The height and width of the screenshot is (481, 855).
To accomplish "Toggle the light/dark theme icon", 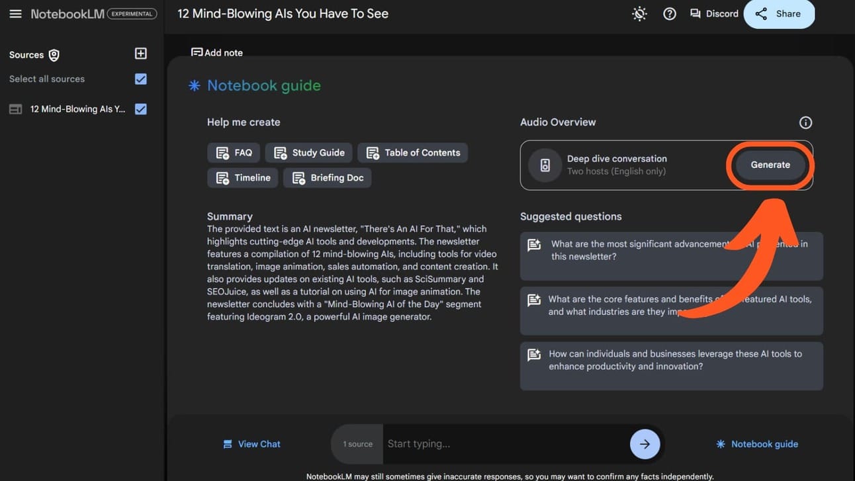I will [x=639, y=14].
